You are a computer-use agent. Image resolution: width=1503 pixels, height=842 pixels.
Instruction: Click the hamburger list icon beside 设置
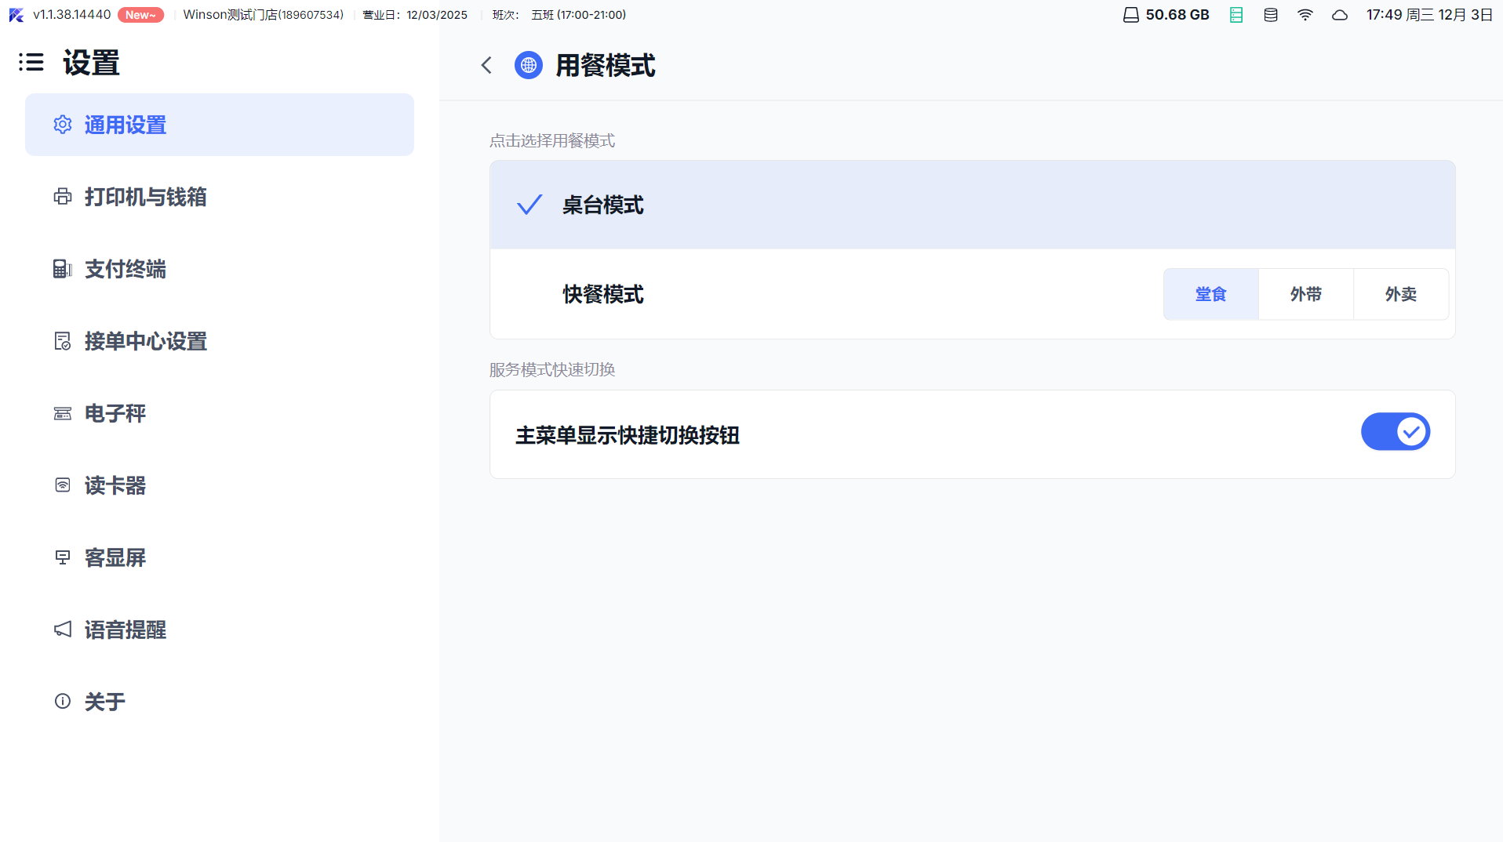pyautogui.click(x=31, y=63)
